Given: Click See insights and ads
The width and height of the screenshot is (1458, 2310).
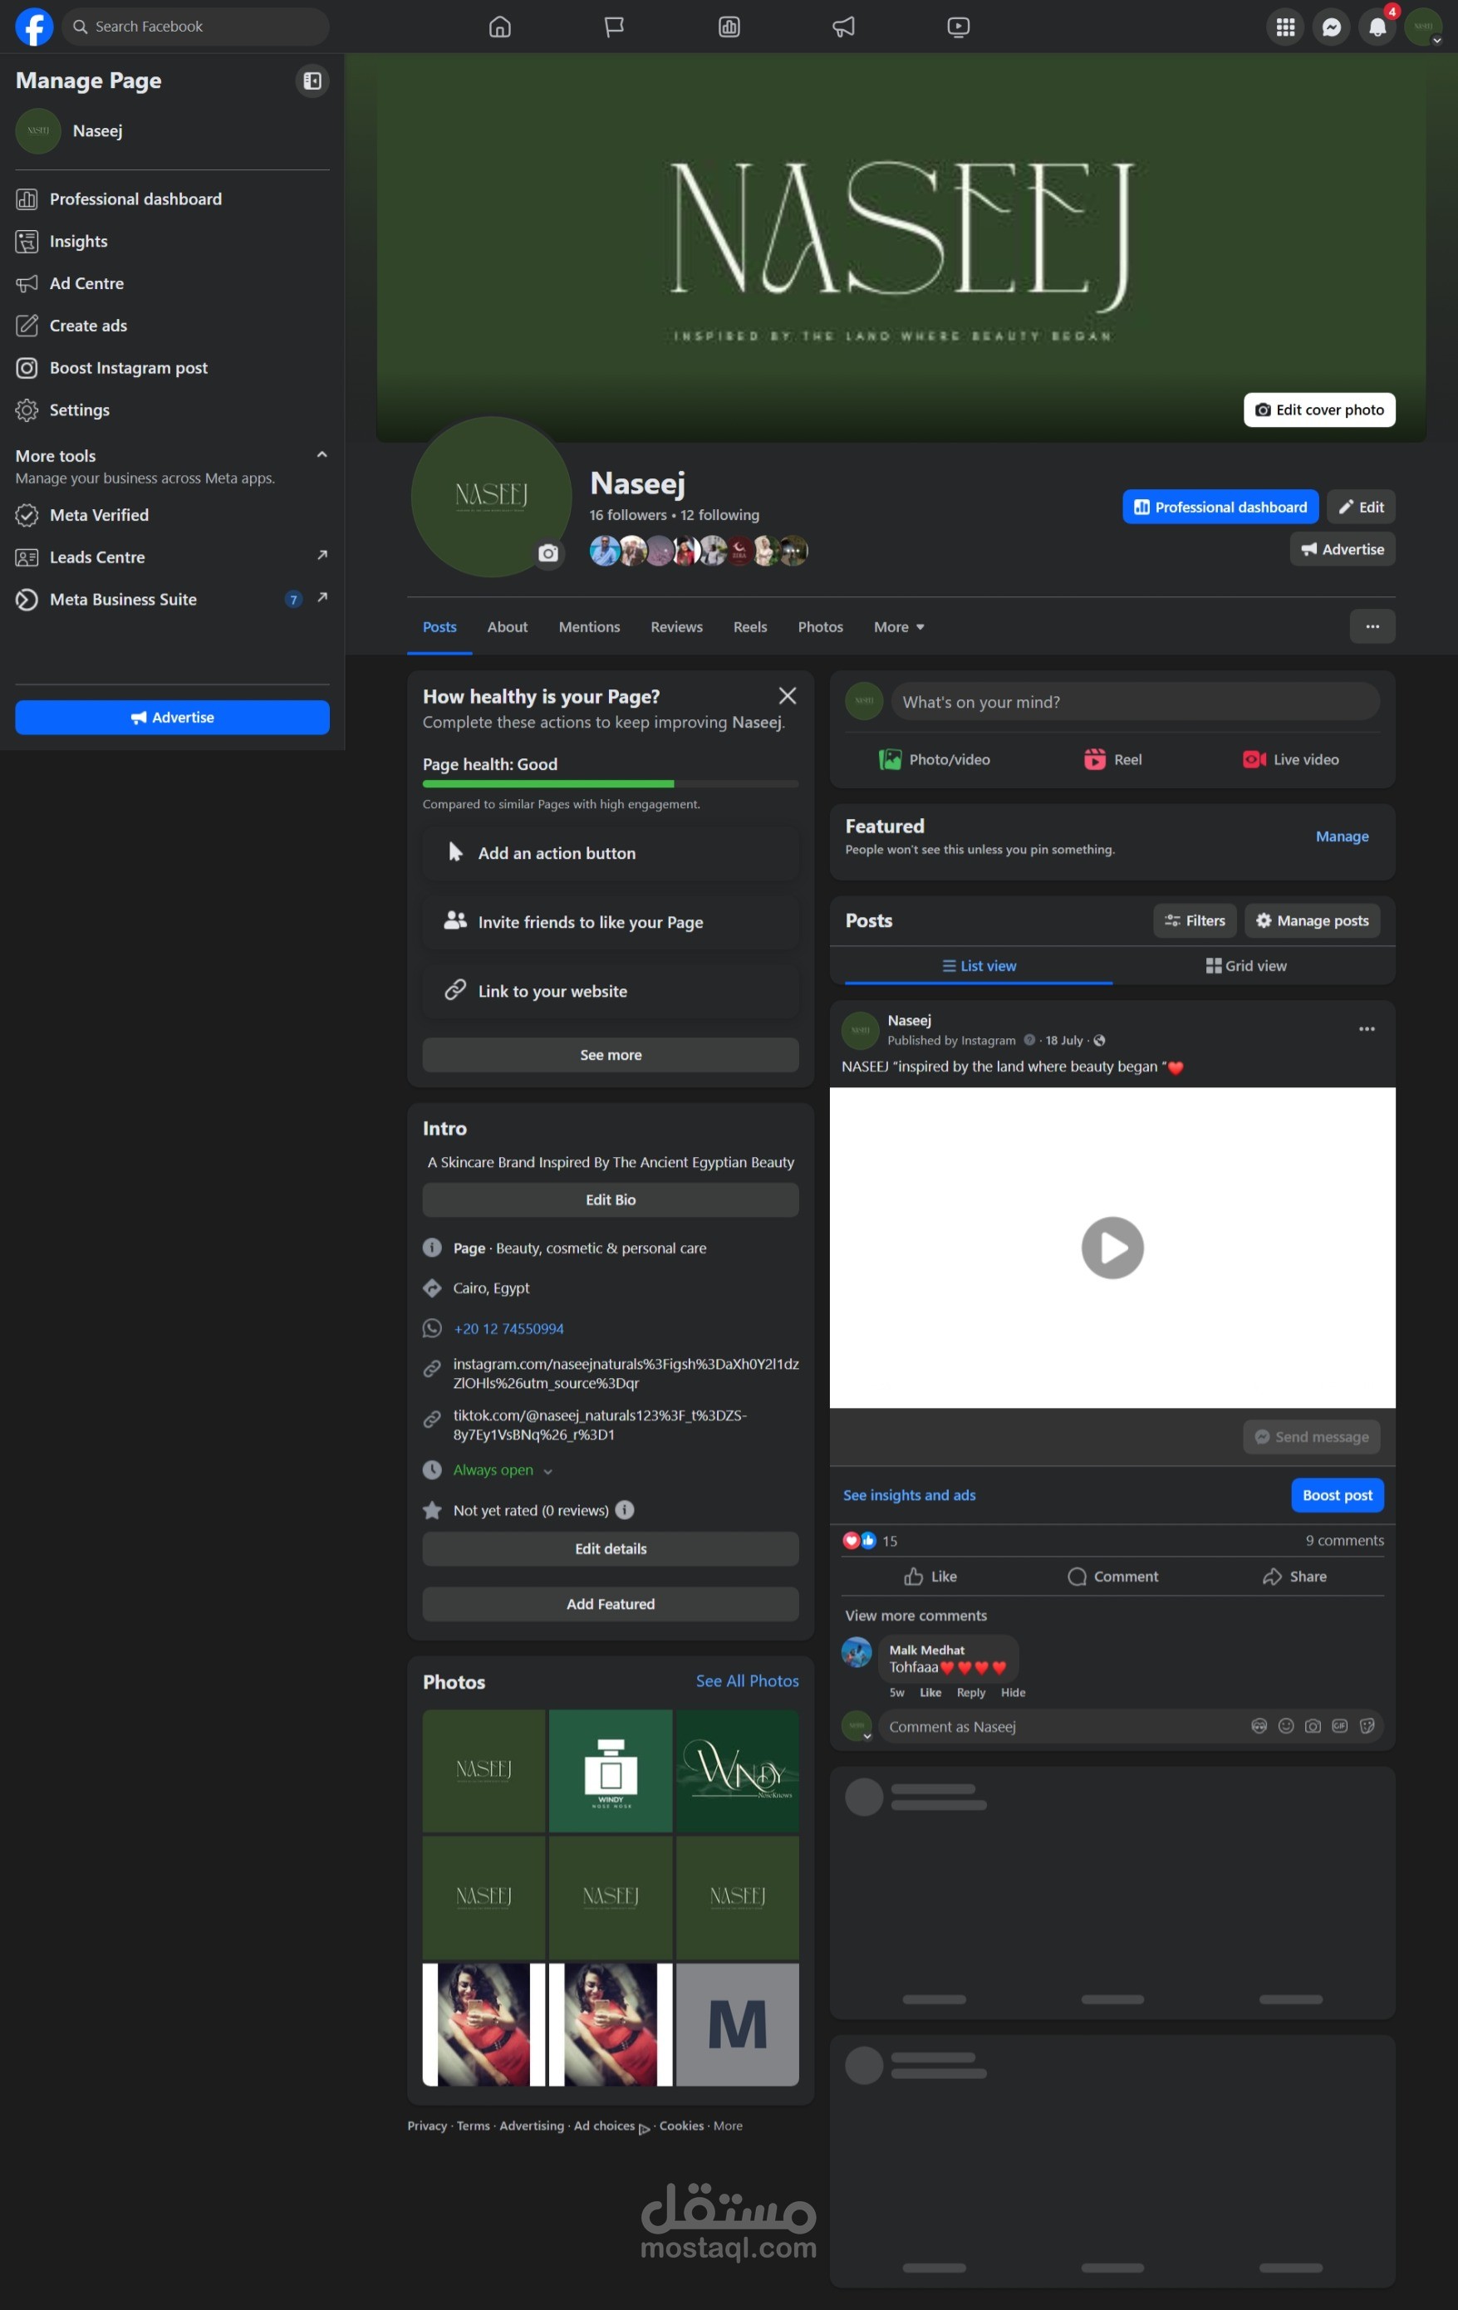Looking at the screenshot, I should tap(908, 1494).
